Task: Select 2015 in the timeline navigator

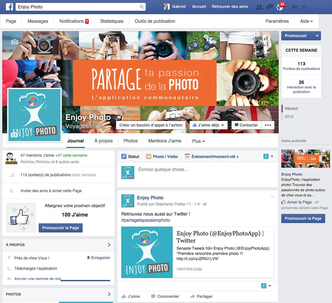Action: [x=289, y=117]
